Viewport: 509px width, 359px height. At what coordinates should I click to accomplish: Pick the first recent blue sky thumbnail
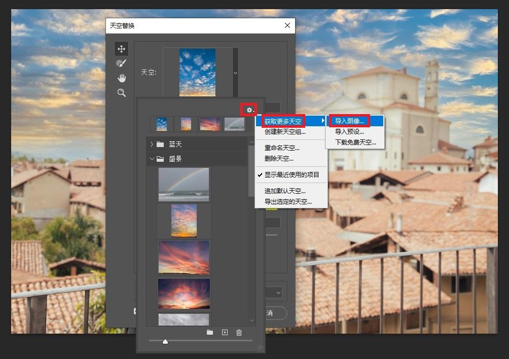pos(162,124)
